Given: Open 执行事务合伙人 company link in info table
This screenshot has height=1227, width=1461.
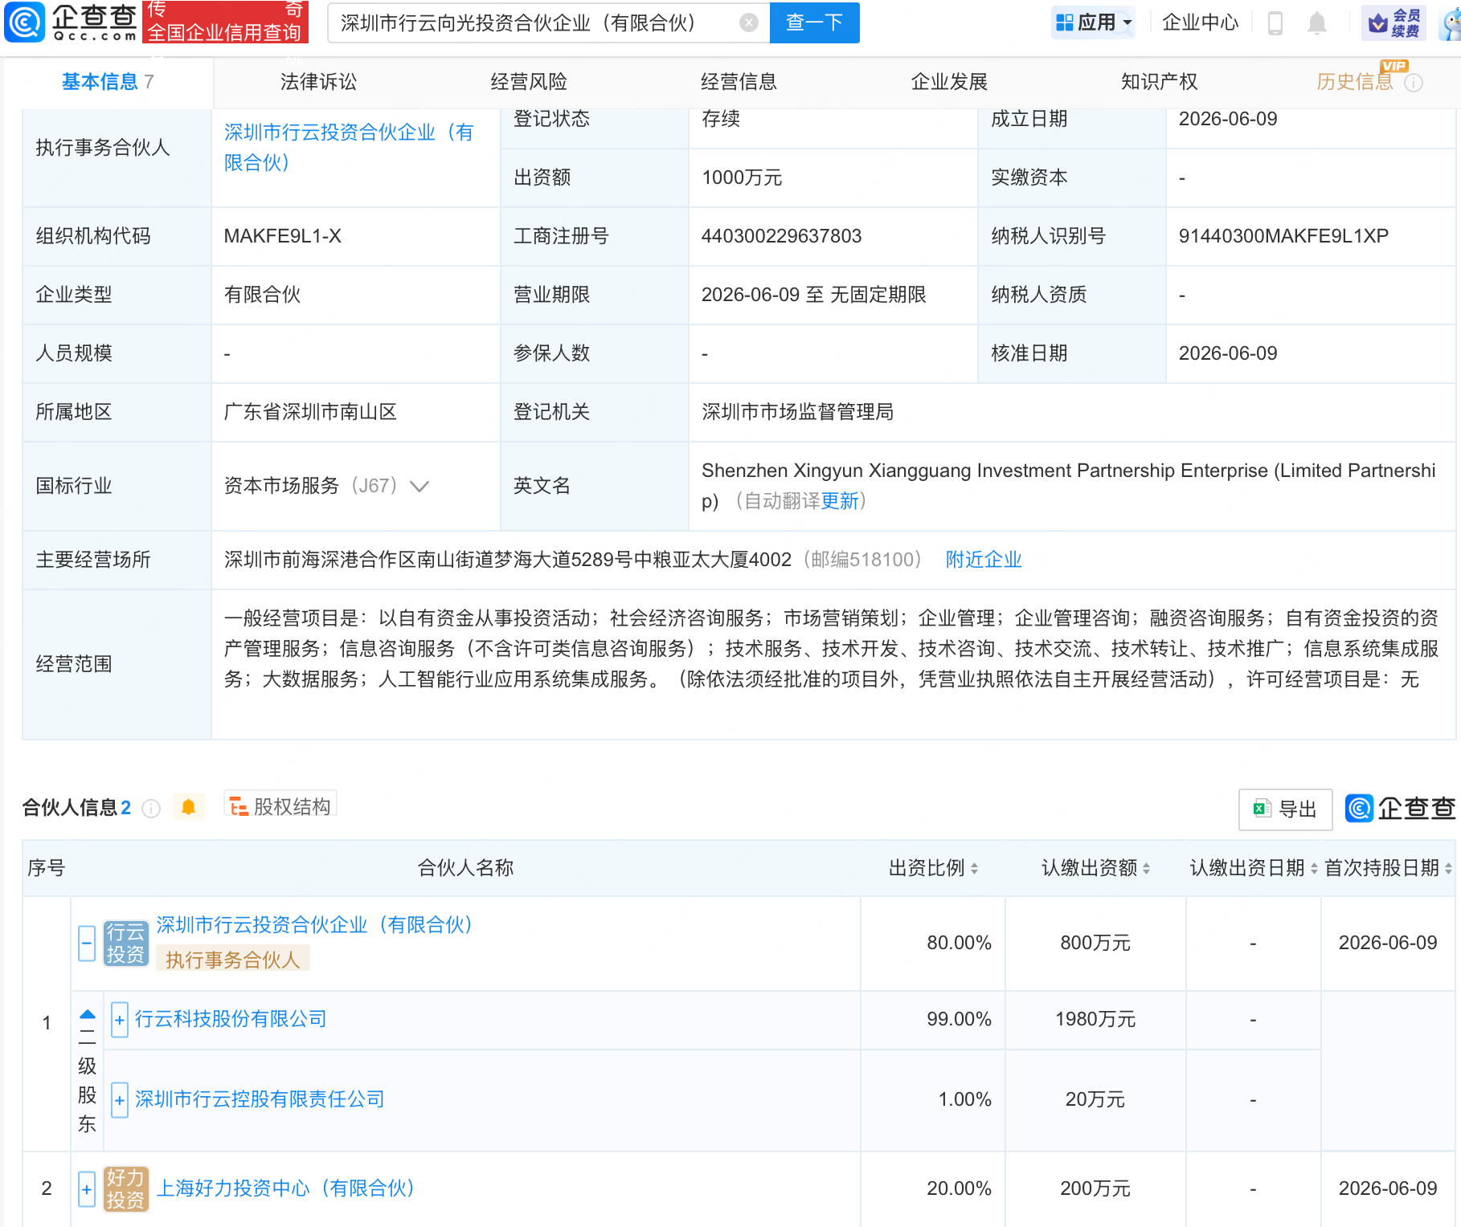Looking at the screenshot, I should click(x=349, y=148).
